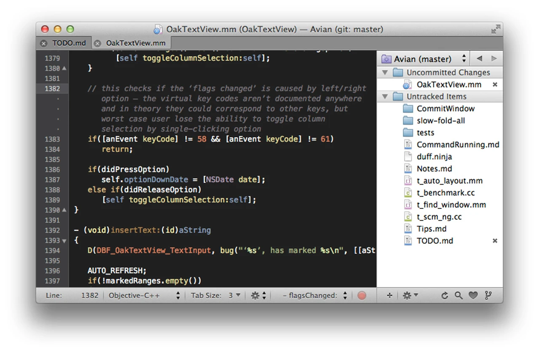The width and height of the screenshot is (539, 353).
Task: Switch to the TODO.md tab
Action: pyautogui.click(x=69, y=43)
